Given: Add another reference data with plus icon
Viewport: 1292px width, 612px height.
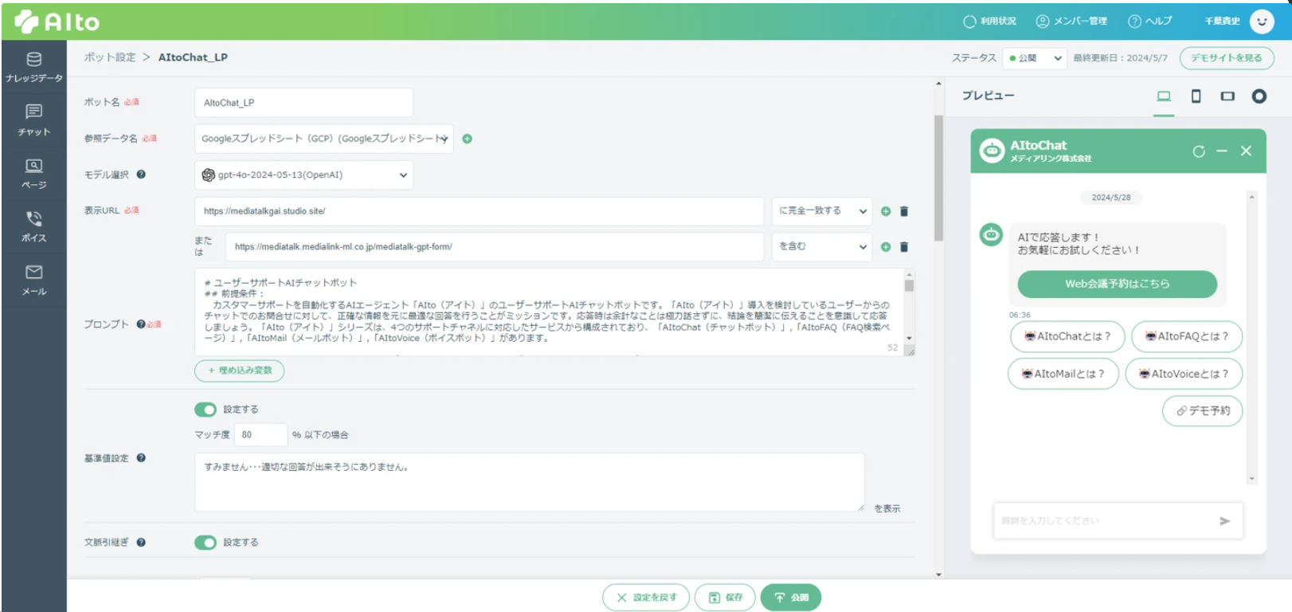Looking at the screenshot, I should tap(468, 139).
